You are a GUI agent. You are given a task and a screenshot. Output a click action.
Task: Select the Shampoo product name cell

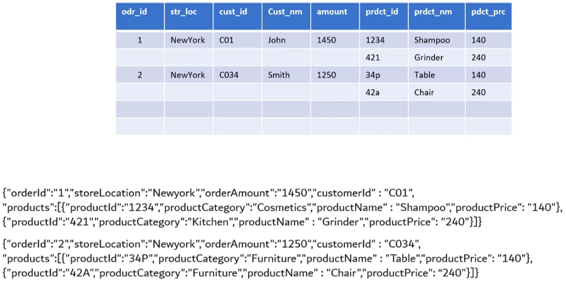pos(432,40)
